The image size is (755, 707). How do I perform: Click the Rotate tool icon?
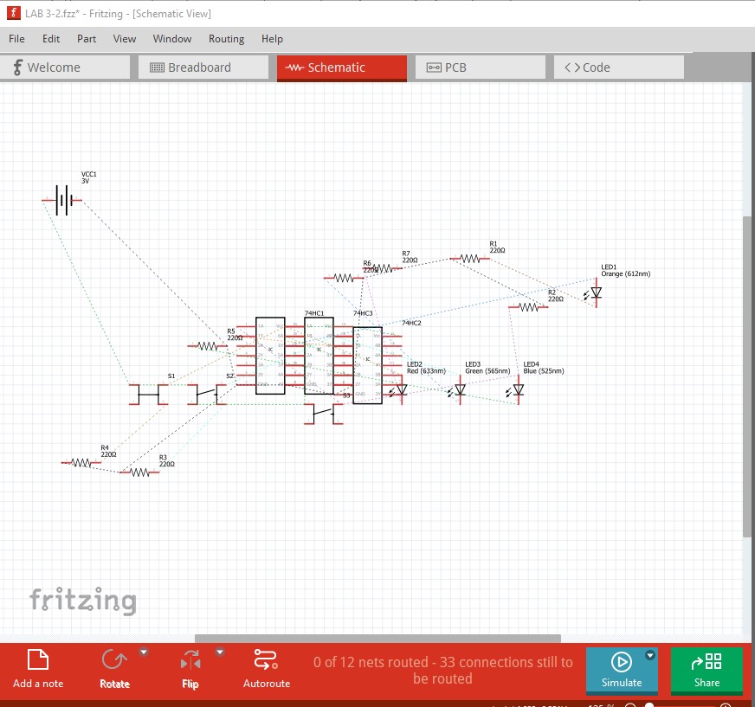click(114, 661)
